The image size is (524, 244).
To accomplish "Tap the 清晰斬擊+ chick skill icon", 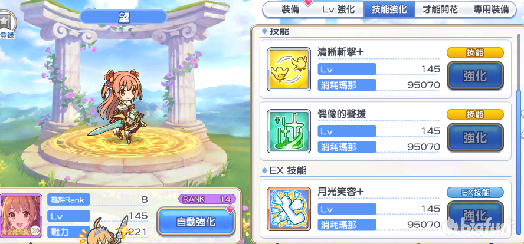I will [289, 69].
